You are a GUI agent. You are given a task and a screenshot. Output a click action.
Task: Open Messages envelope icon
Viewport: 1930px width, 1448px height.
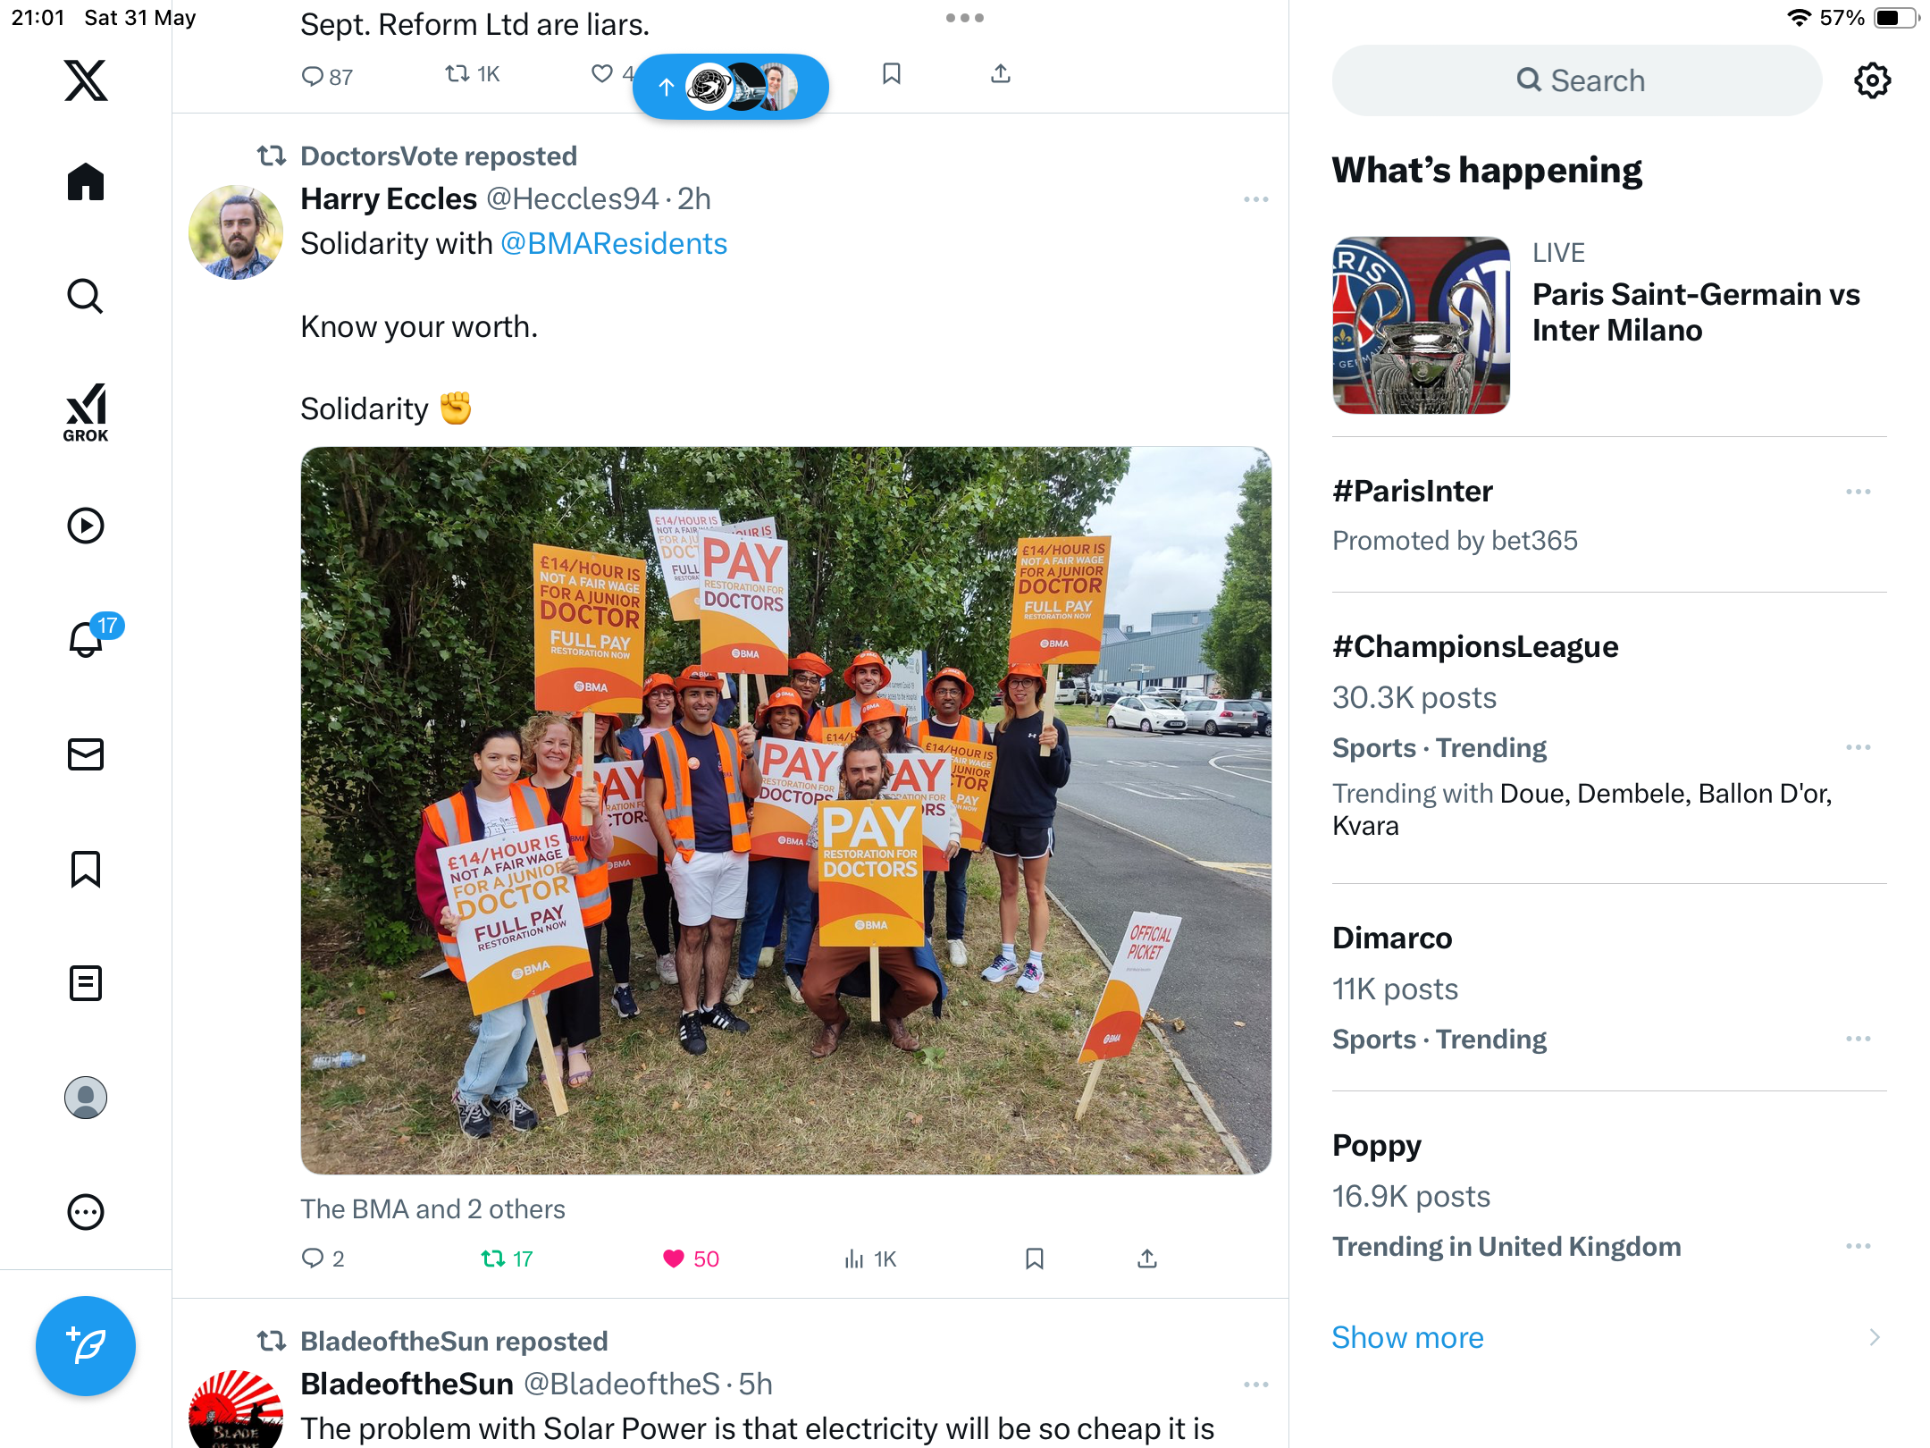click(86, 754)
